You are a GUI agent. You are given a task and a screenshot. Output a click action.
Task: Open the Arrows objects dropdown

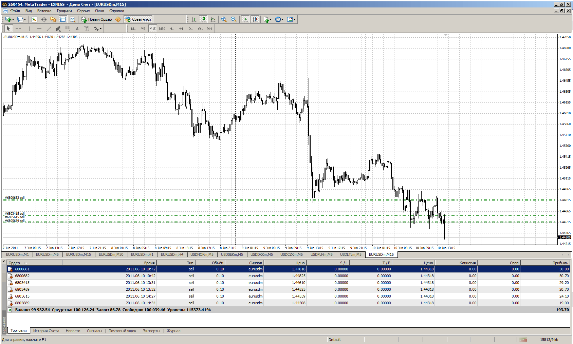click(98, 28)
